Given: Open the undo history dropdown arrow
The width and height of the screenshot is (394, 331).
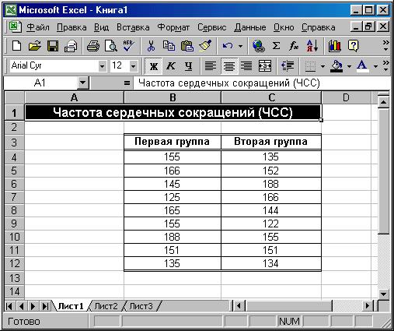Looking at the screenshot, I should pyautogui.click(x=241, y=46).
